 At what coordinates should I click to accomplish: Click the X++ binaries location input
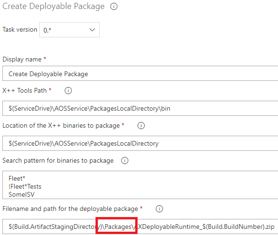pos(140,143)
